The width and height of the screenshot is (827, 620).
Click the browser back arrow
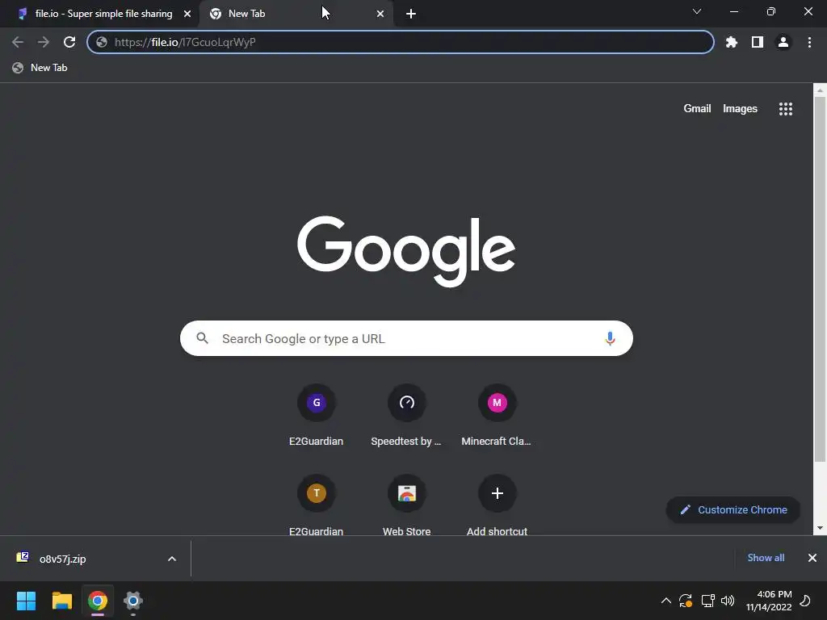click(x=18, y=42)
